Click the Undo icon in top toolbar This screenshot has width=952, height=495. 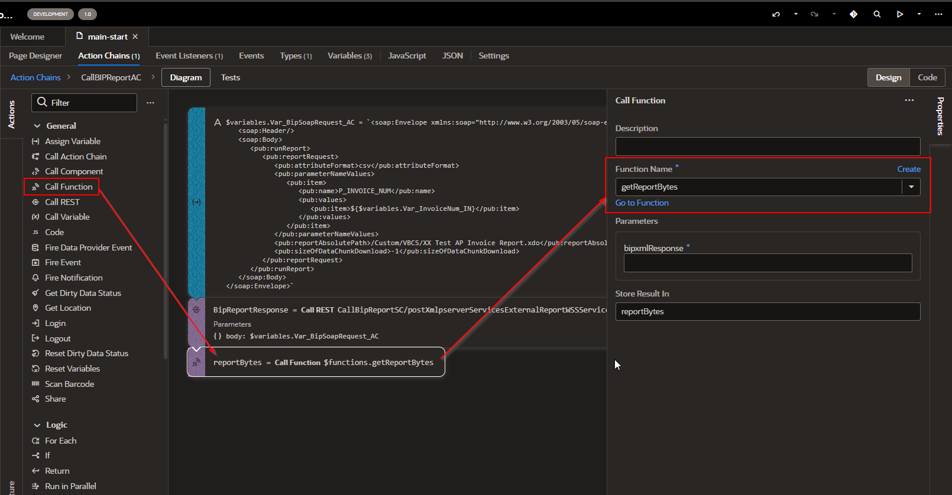point(776,14)
